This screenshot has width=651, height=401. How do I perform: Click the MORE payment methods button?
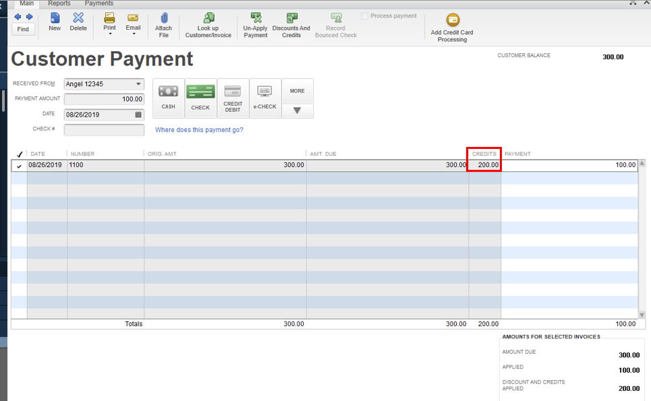298,91
